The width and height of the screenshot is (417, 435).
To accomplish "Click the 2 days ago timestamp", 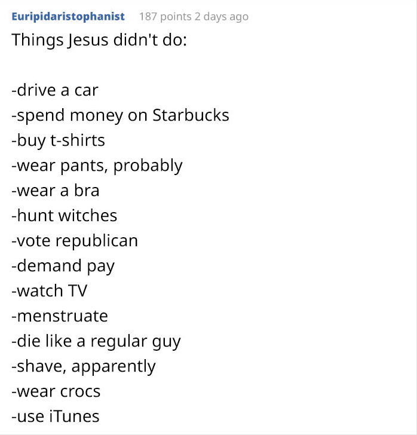I will [222, 17].
